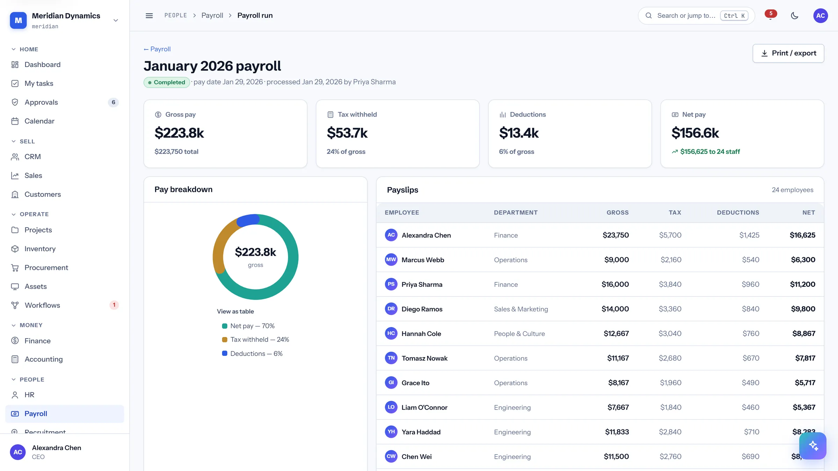Viewport: 838px width, 471px height.
Task: Click Hannah Cole's MW-style HC avatar
Action: (391, 334)
